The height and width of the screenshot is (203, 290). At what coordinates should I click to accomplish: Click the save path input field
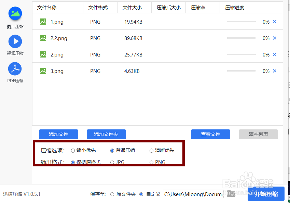193,194
